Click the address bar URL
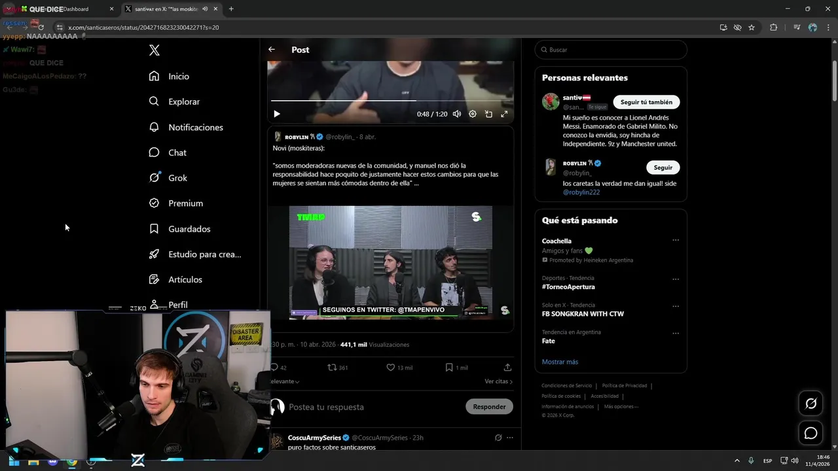 point(143,27)
